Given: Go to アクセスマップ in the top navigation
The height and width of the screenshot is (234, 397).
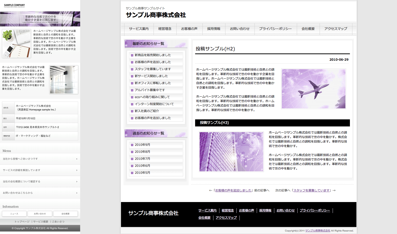Looking at the screenshot, I should click(x=336, y=29).
